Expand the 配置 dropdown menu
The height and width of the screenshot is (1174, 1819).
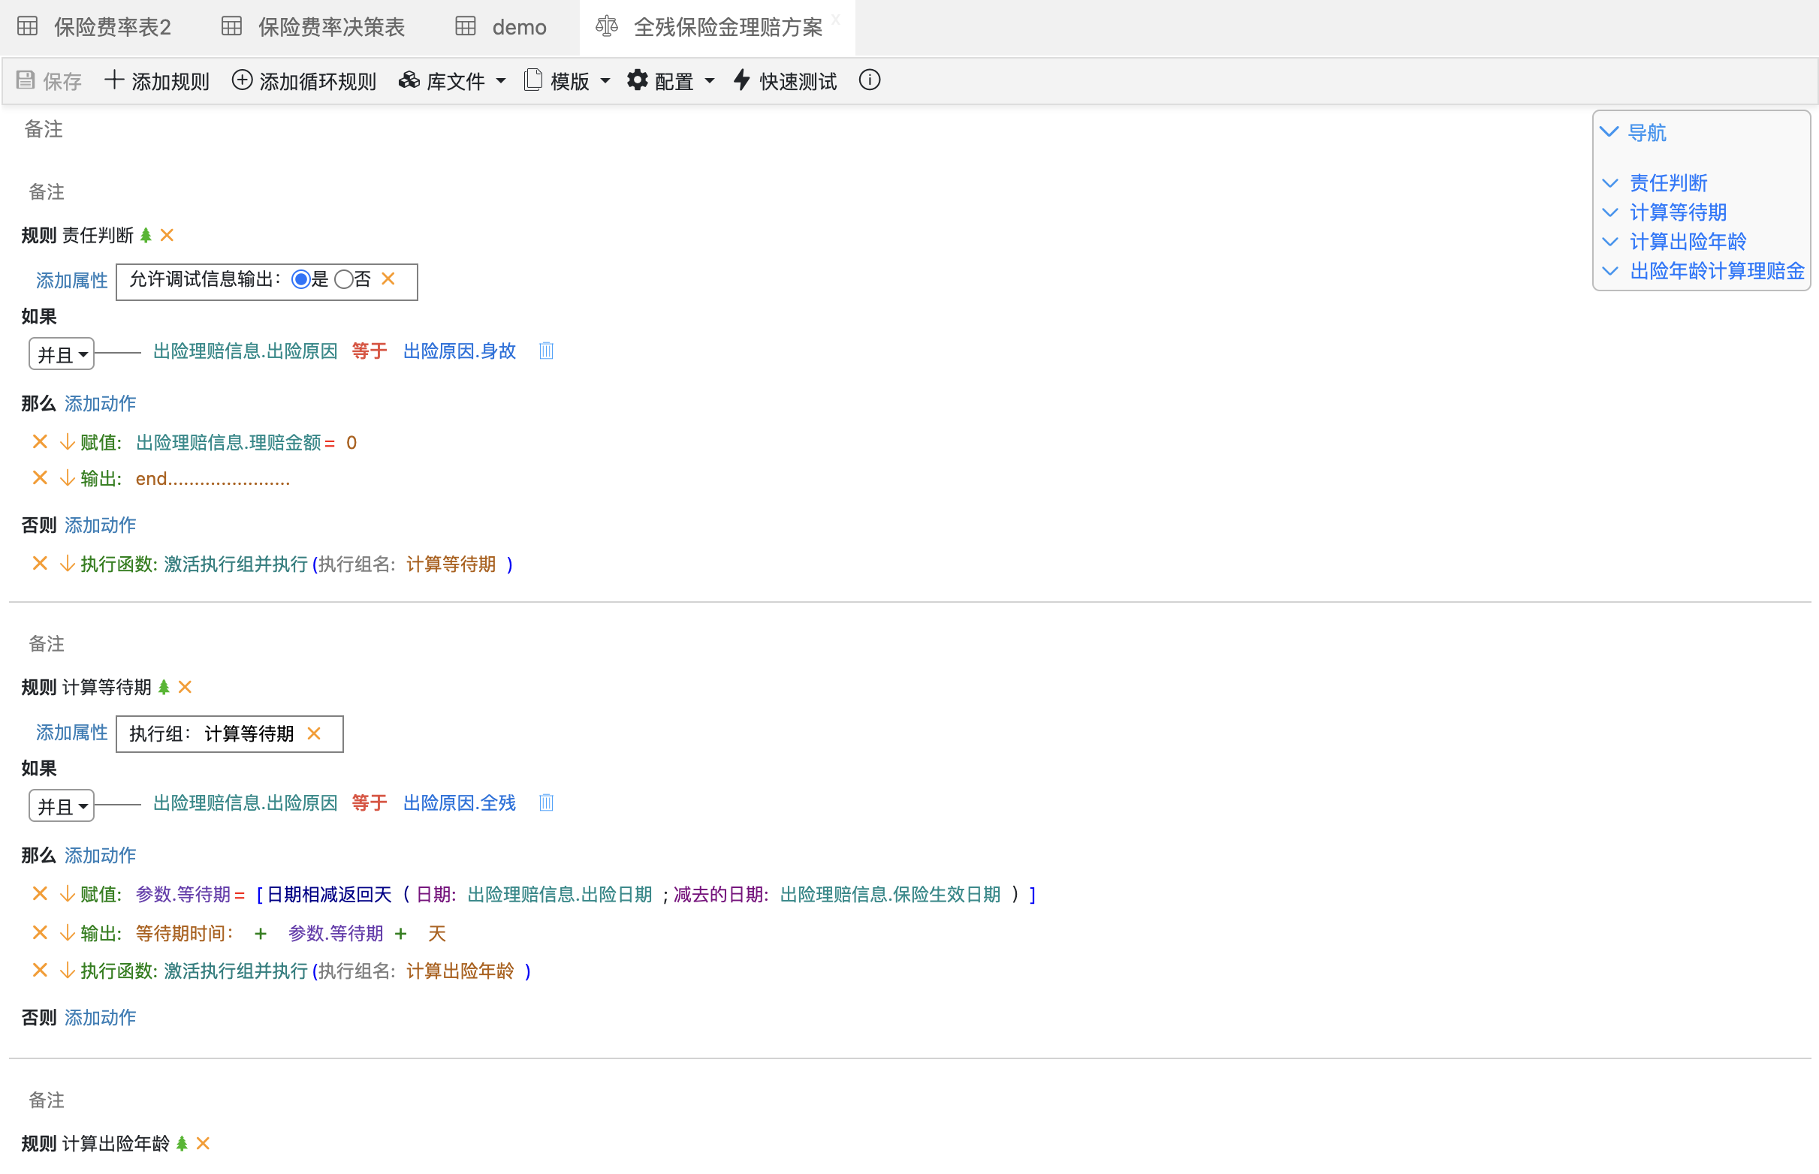point(673,81)
